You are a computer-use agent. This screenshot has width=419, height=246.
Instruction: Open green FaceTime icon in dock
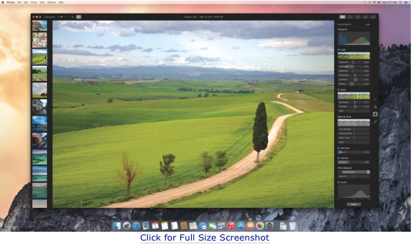pyautogui.click(x=212, y=226)
